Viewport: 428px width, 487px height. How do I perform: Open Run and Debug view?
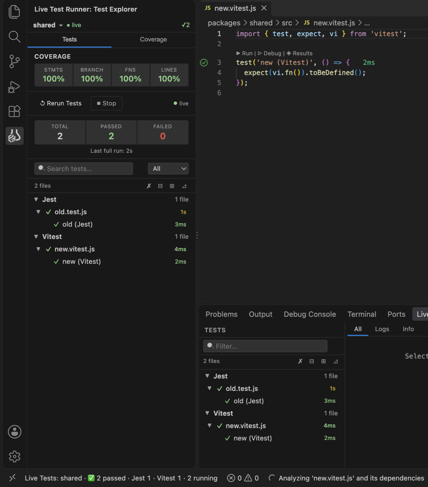14,87
